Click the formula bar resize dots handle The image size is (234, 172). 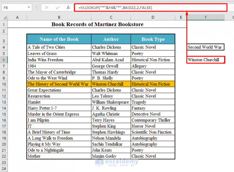click(37, 7)
